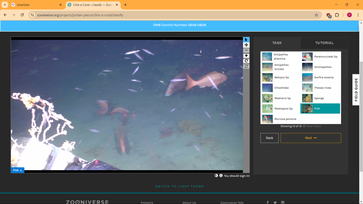Click the Bebryce Sp. thumbnail image
The image size is (363, 204).
click(267, 77)
